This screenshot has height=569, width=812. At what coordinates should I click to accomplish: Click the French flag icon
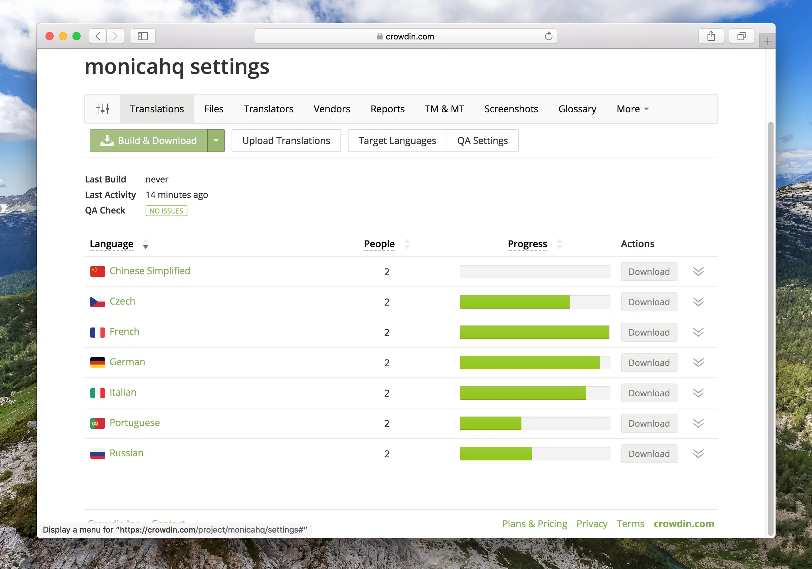98,332
